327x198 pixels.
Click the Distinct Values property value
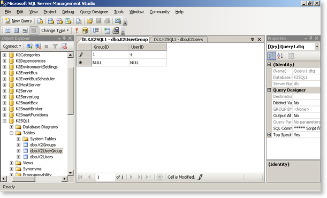point(306,103)
